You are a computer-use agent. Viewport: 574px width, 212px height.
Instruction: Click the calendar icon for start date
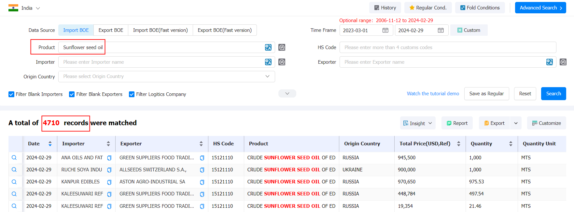385,30
